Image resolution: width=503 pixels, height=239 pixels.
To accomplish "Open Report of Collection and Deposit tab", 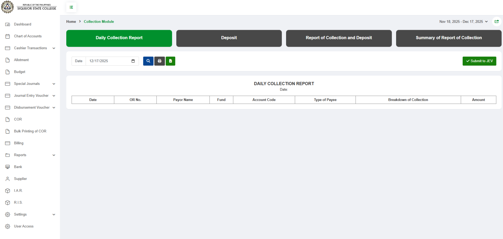I will (339, 38).
